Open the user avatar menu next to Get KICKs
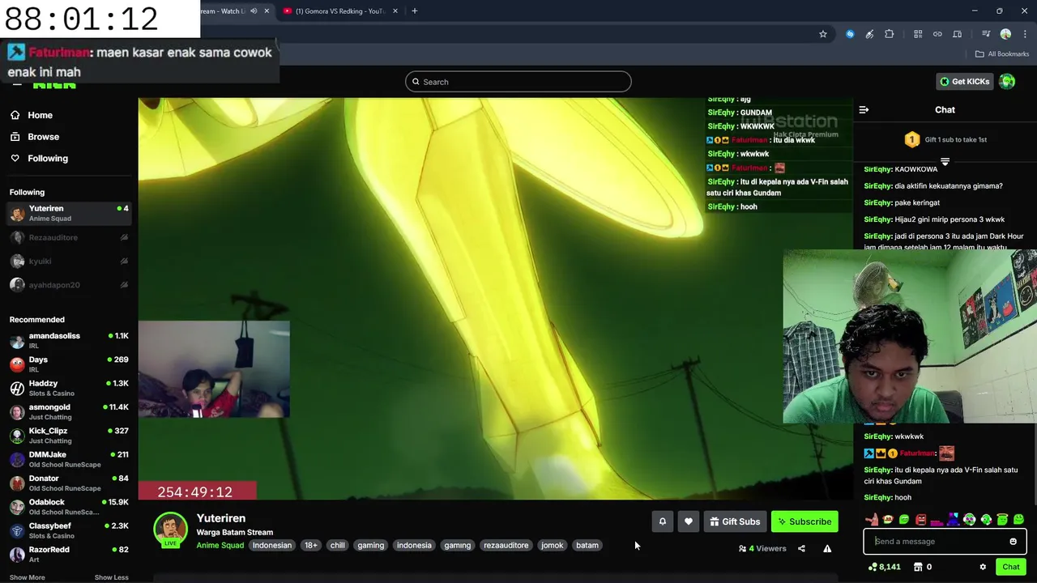This screenshot has height=583, width=1037. tap(1007, 82)
